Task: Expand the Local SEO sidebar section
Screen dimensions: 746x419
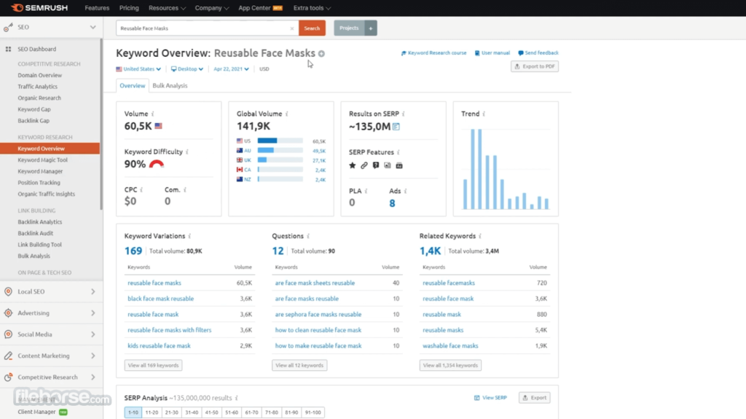Action: [51, 292]
